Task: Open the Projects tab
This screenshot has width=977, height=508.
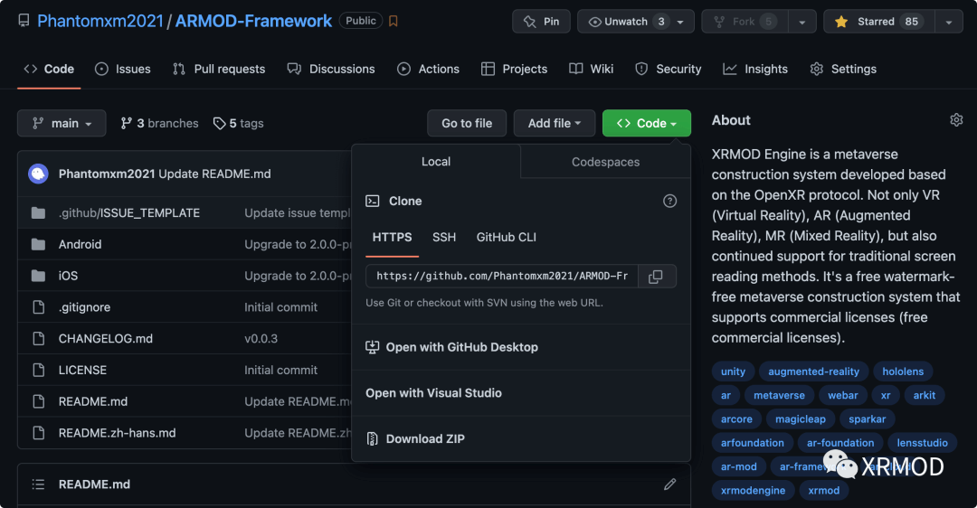Action: 514,69
